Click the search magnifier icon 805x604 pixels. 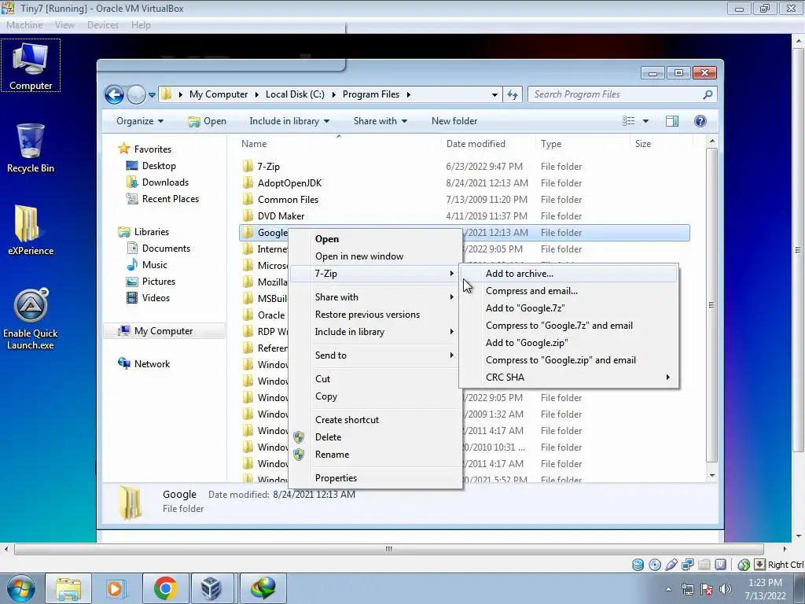click(708, 94)
